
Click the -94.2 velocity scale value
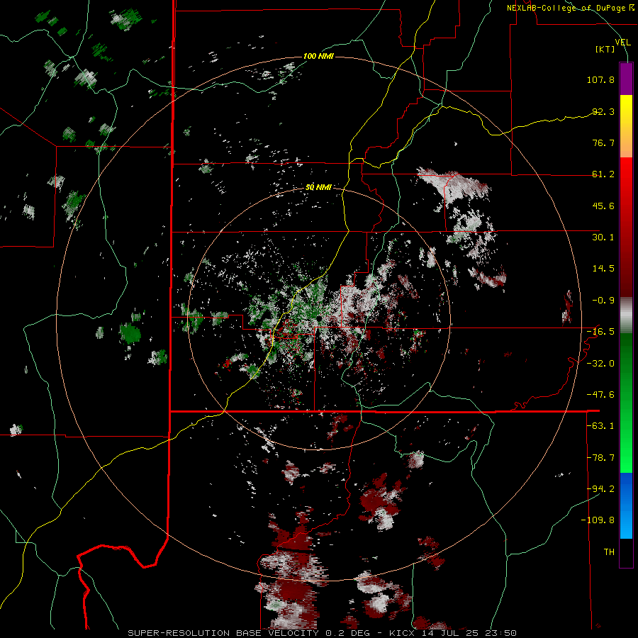(600, 489)
